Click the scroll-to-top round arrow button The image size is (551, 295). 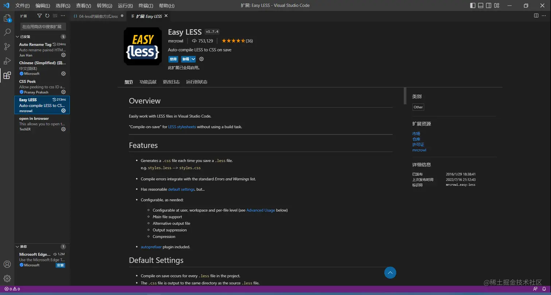point(390,273)
